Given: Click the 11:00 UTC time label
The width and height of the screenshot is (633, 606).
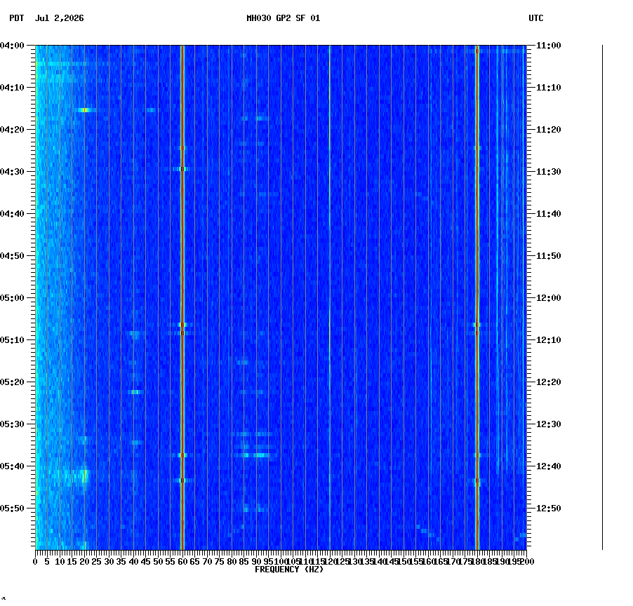Looking at the screenshot, I should click(549, 46).
